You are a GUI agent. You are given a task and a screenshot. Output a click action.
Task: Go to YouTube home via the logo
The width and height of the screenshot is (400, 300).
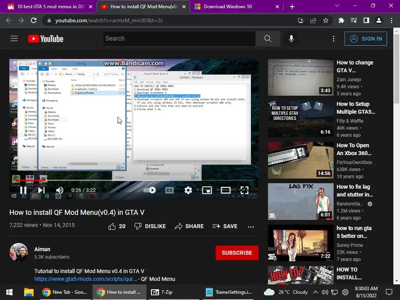tap(46, 39)
